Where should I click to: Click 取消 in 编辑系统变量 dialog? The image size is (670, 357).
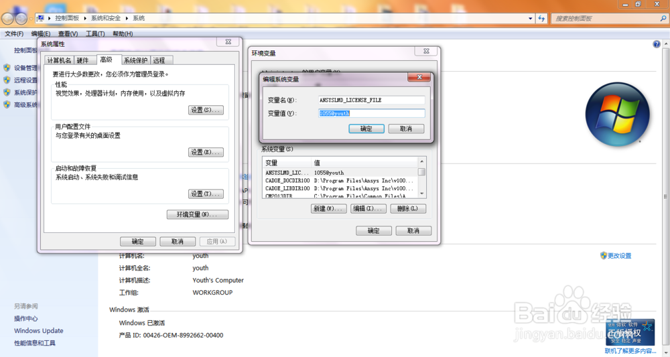pos(406,129)
